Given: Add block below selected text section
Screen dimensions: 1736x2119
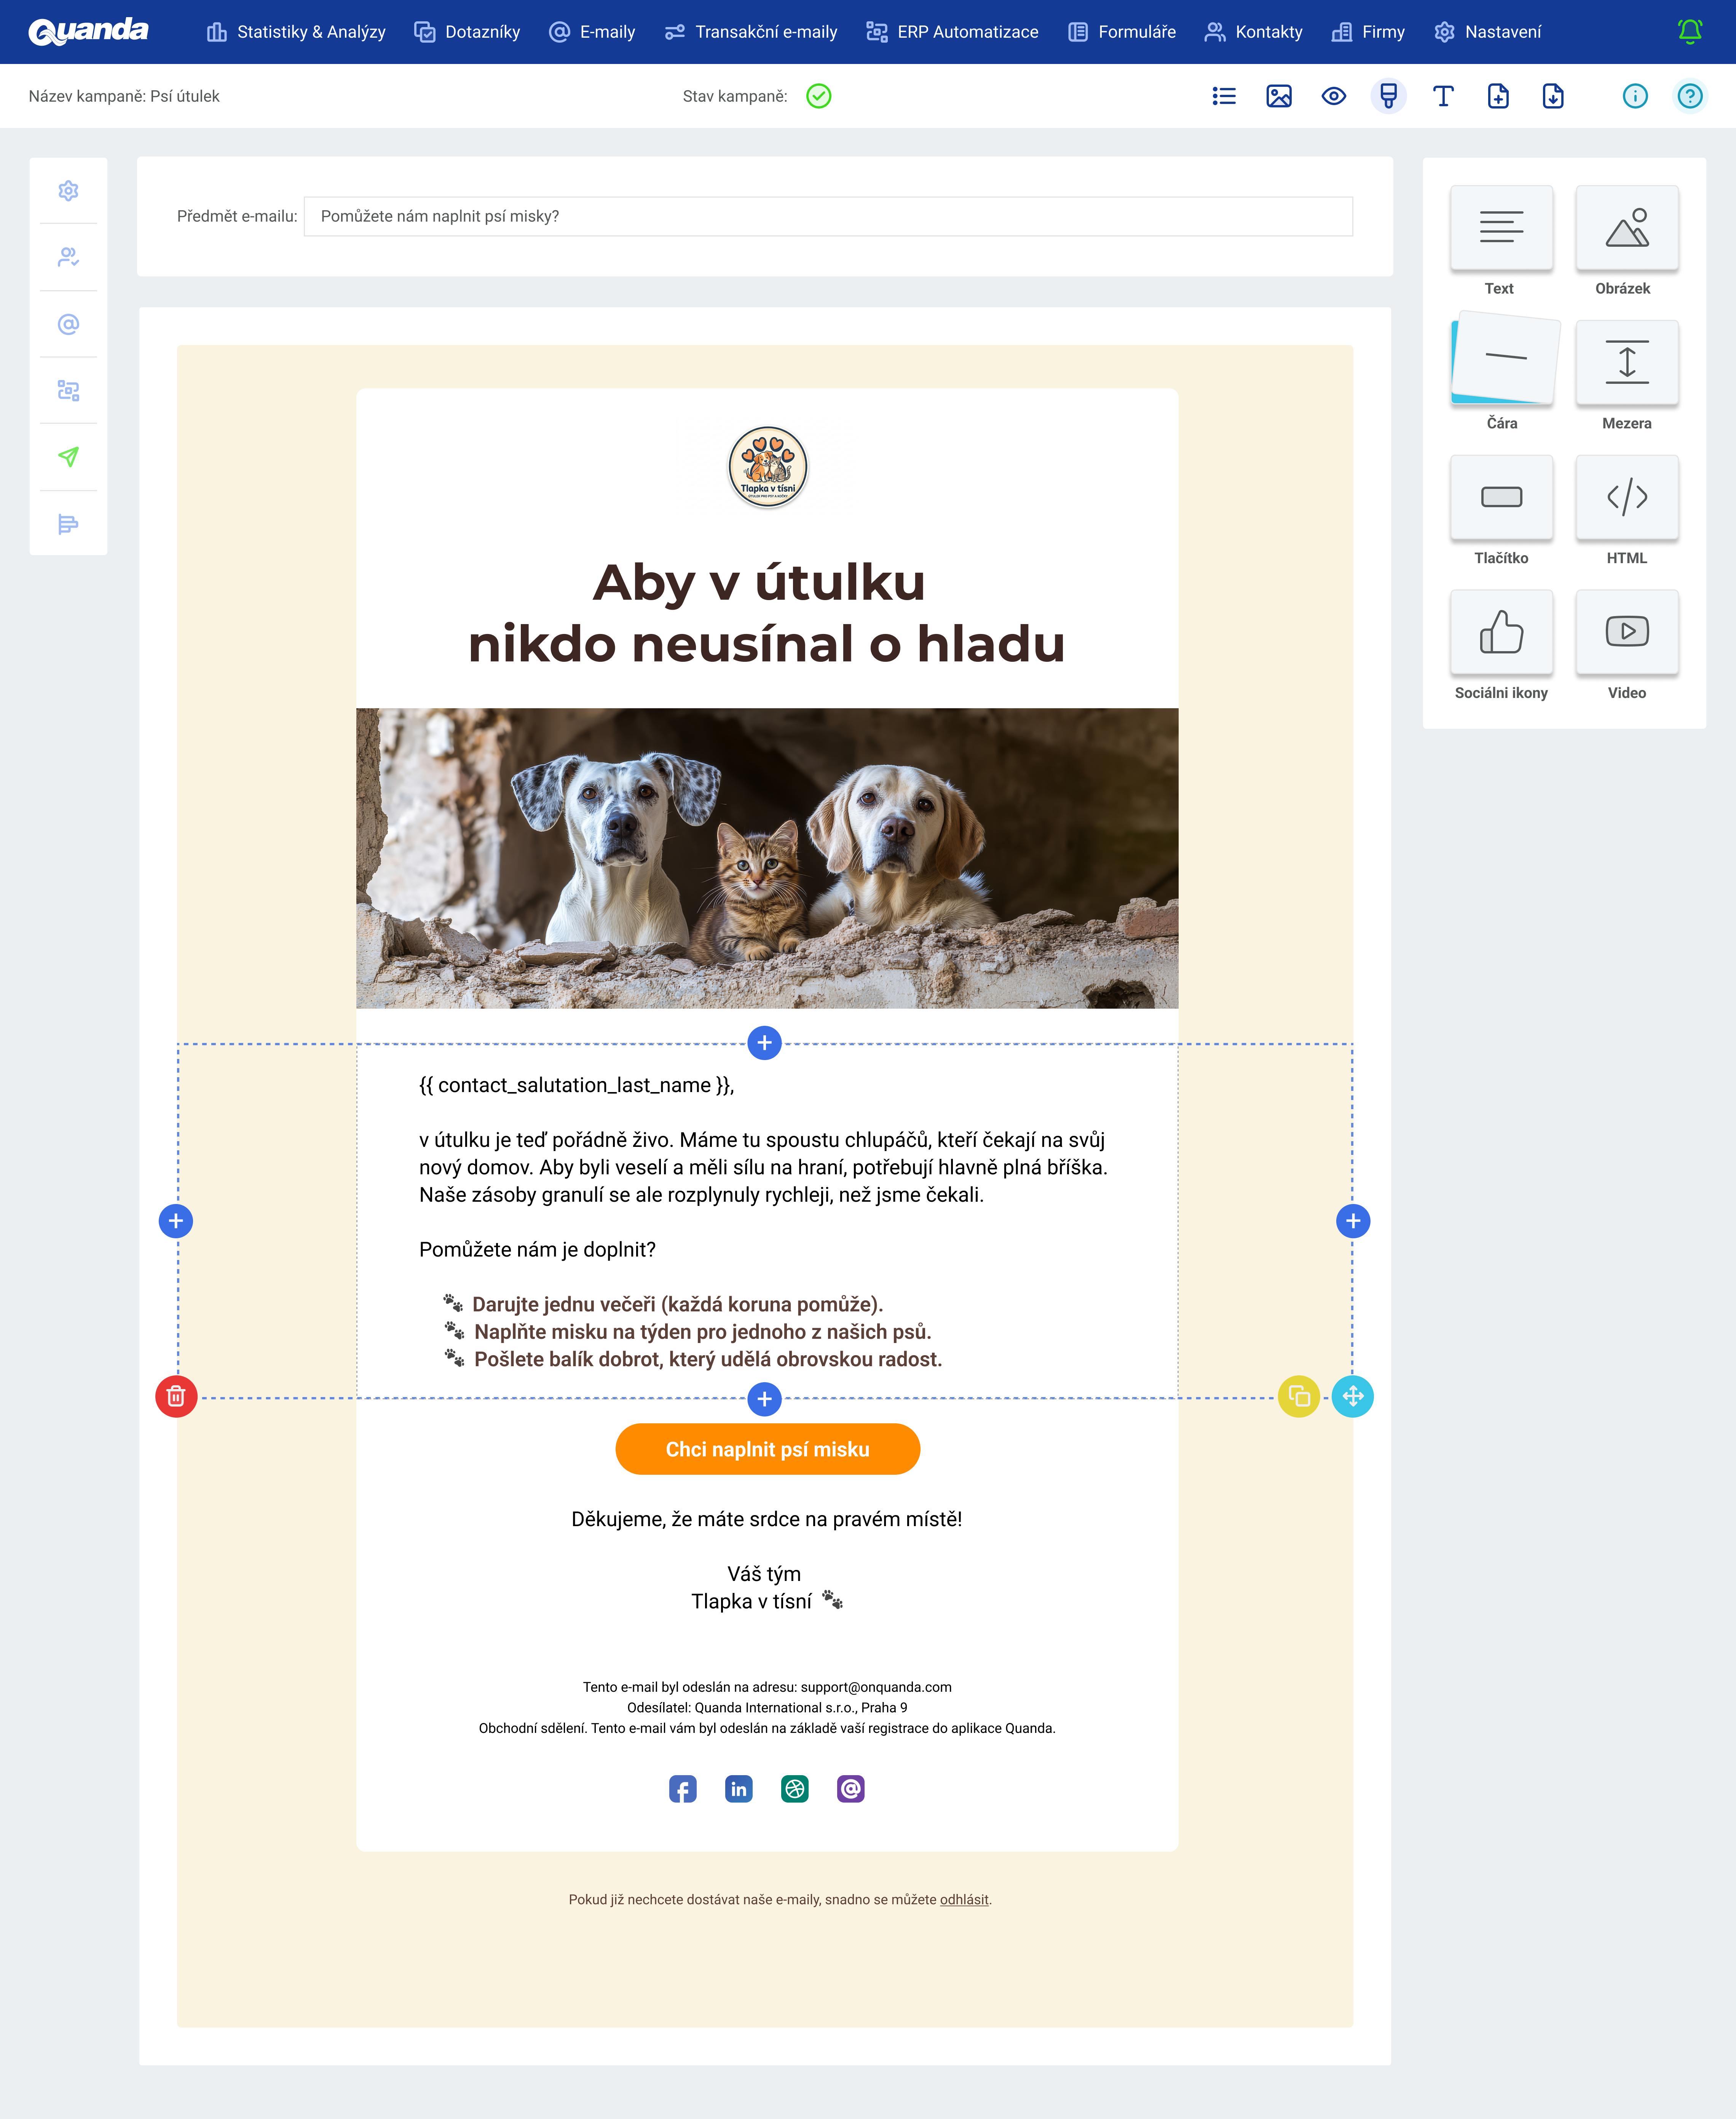Looking at the screenshot, I should click(x=765, y=1399).
